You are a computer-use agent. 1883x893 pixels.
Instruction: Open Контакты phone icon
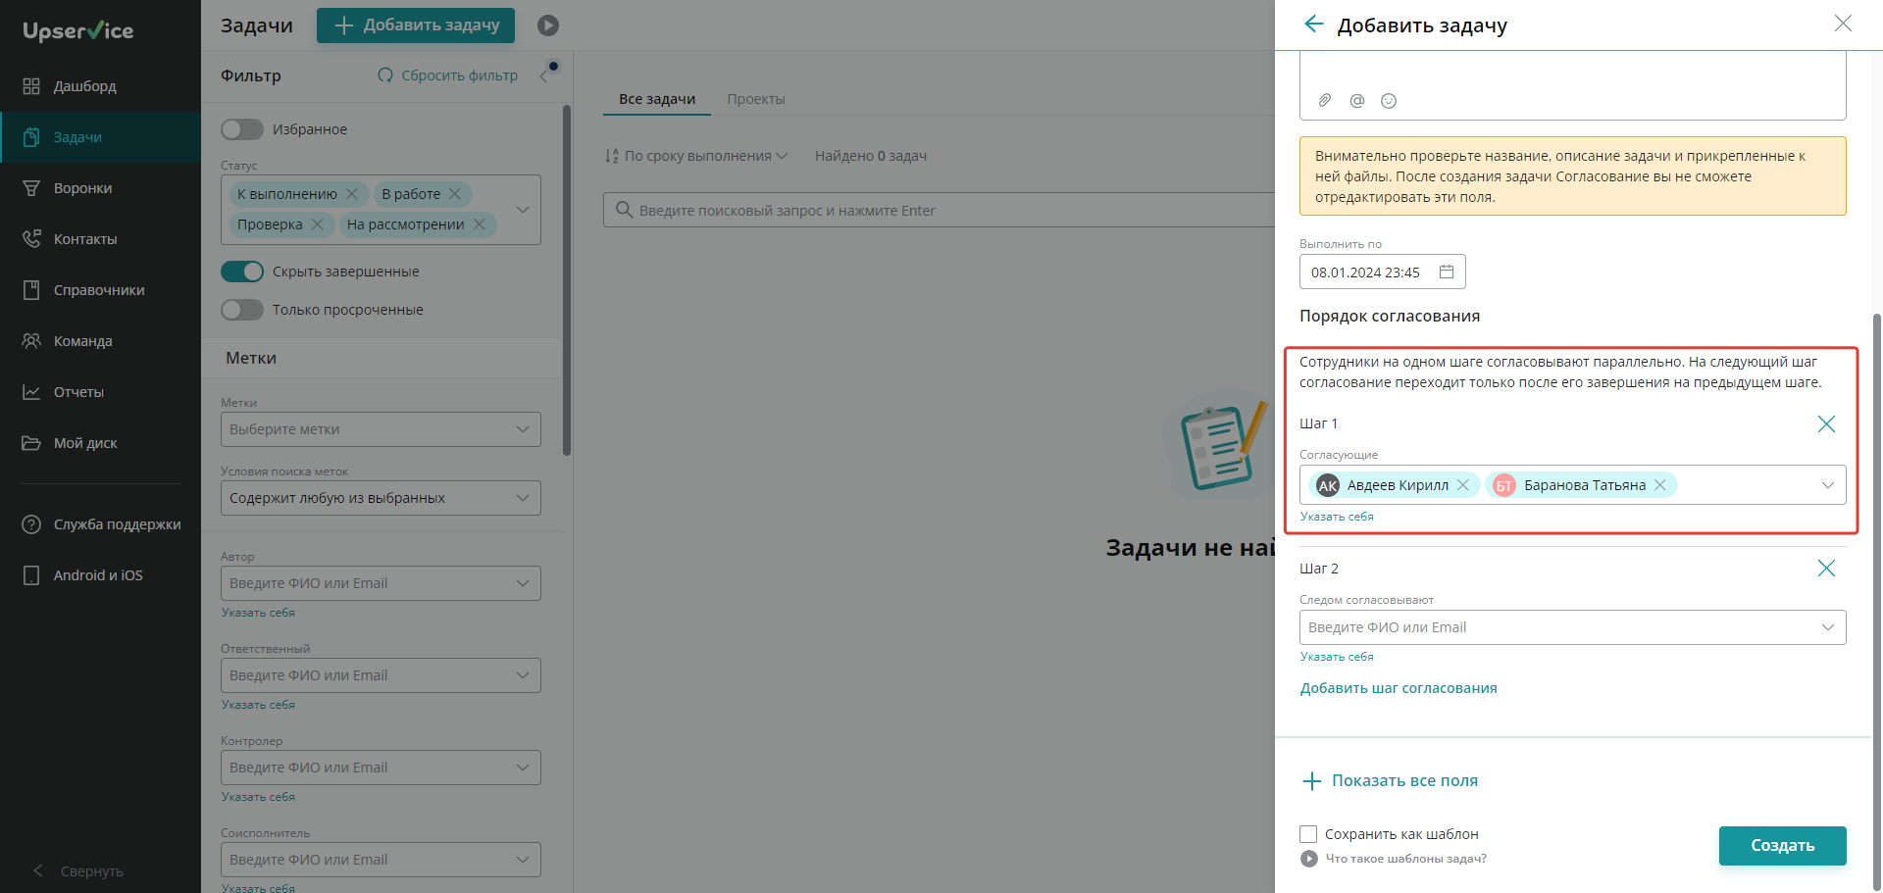tap(31, 239)
